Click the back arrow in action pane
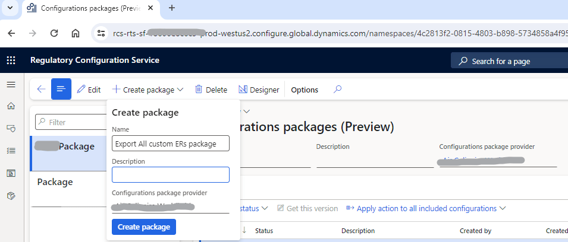The width and height of the screenshot is (568, 242). (41, 90)
